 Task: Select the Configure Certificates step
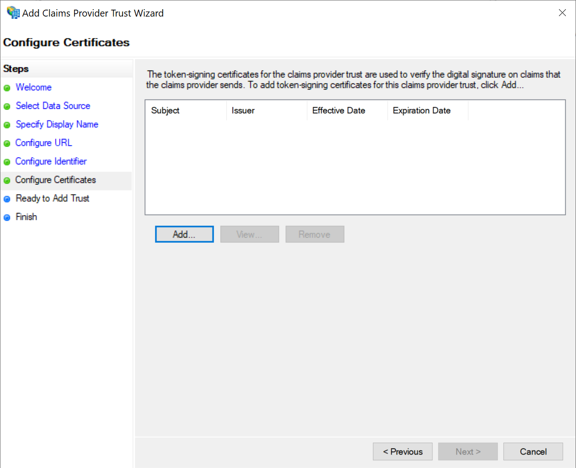click(x=56, y=180)
